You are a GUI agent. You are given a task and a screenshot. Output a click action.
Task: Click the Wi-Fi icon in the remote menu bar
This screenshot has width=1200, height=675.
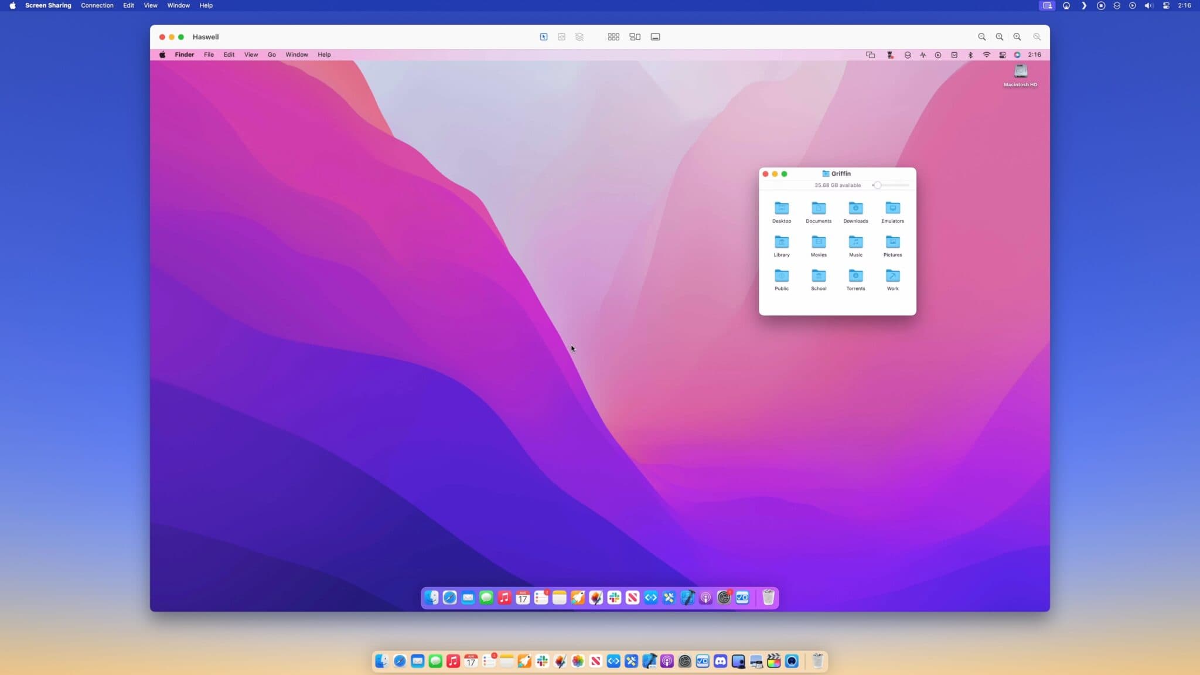pyautogui.click(x=987, y=54)
